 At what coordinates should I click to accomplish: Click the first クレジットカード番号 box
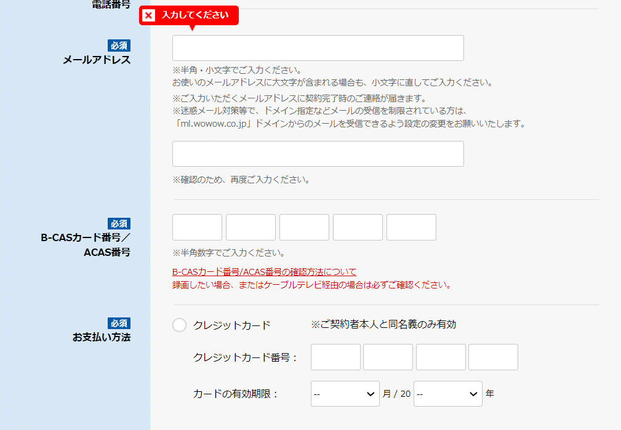[335, 357]
